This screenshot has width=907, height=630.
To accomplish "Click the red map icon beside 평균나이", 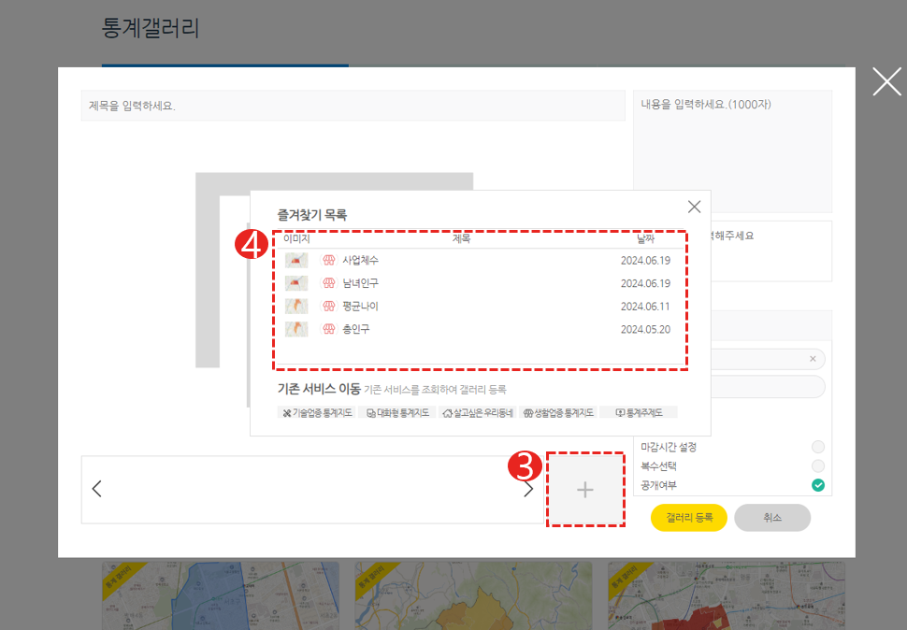I will (x=329, y=306).
